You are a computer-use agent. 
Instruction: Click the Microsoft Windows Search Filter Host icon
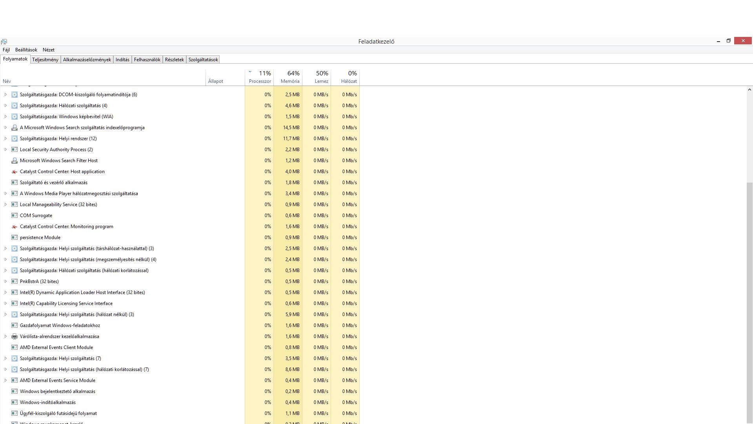pos(15,161)
